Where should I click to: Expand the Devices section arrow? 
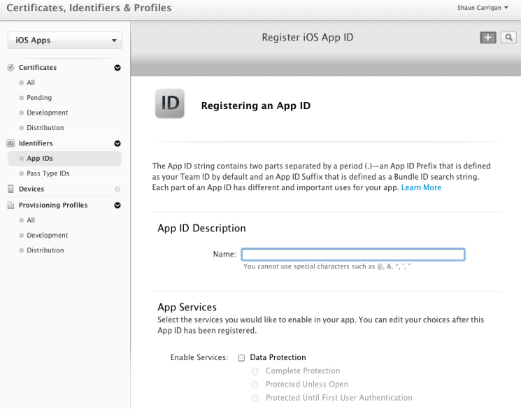pyautogui.click(x=117, y=189)
